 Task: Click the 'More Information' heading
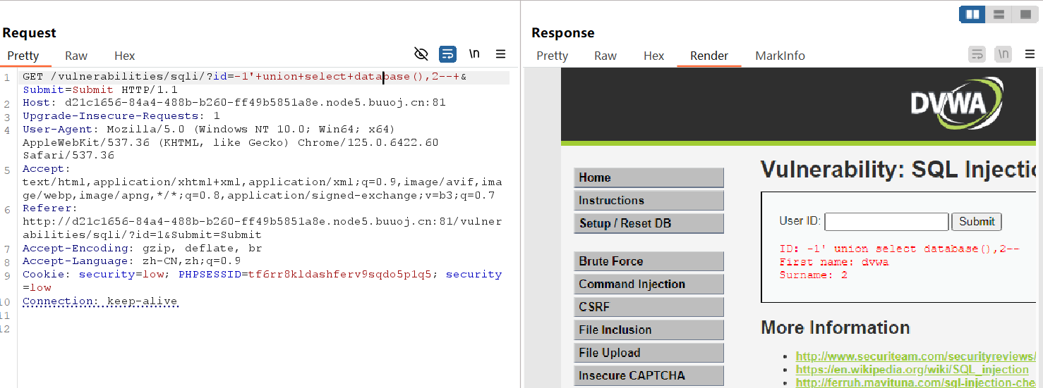835,328
